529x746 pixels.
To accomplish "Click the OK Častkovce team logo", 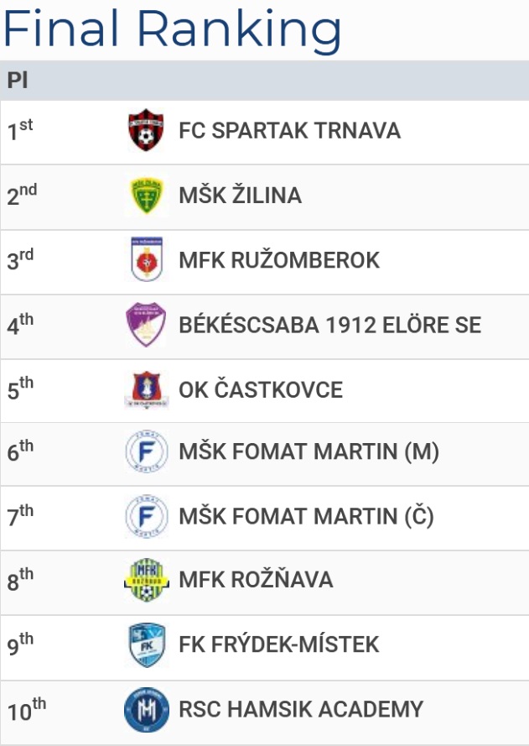I will [147, 389].
